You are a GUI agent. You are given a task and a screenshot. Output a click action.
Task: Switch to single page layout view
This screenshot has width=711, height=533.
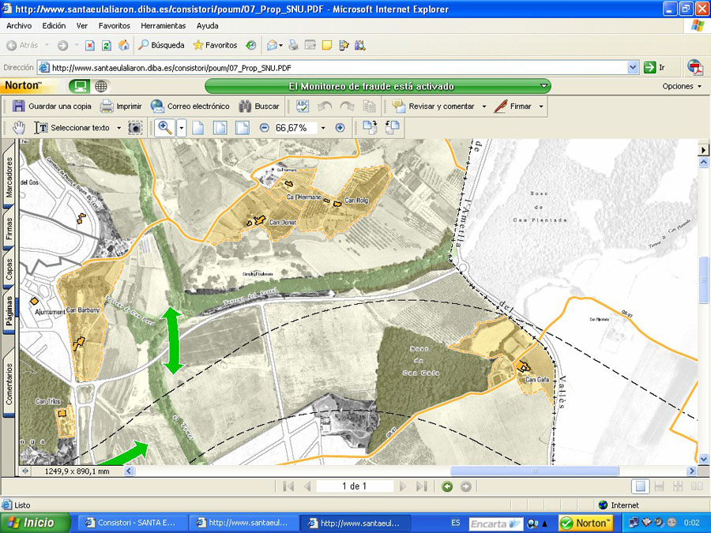[x=641, y=486]
